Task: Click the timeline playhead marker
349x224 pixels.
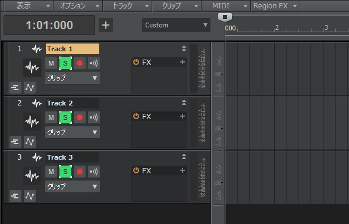Action: click(x=225, y=17)
